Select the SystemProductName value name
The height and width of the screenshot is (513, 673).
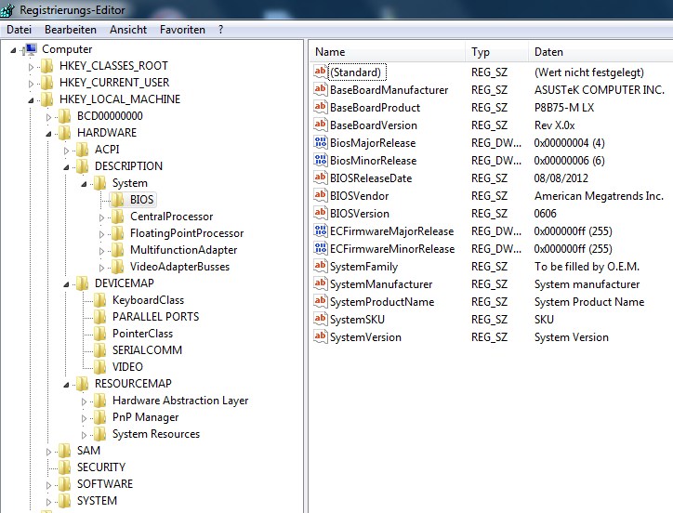point(382,302)
